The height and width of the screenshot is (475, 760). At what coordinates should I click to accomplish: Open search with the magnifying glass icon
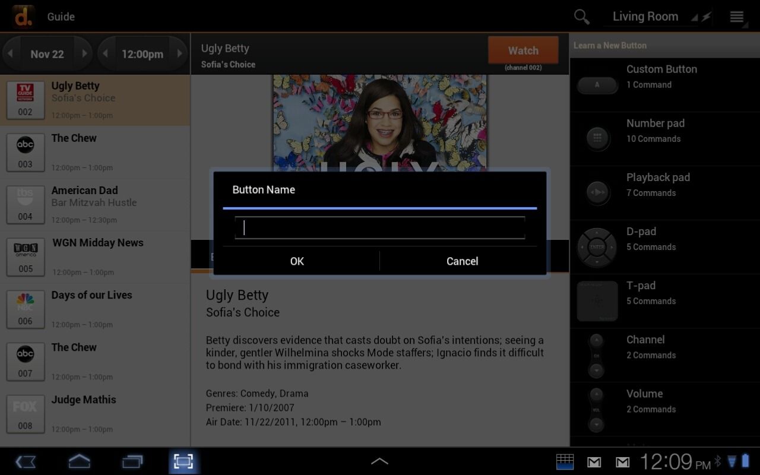pyautogui.click(x=581, y=17)
